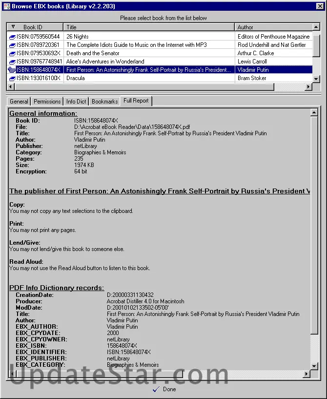
Task: Click report pane scroll-right arrow
Action: click(x=307, y=374)
